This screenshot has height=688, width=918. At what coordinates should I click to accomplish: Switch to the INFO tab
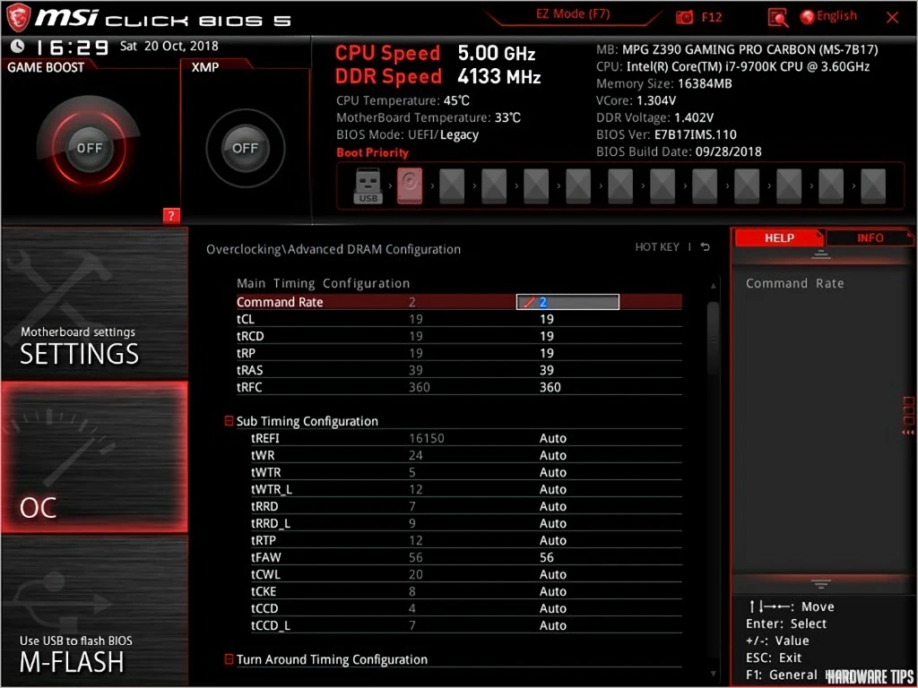click(x=870, y=237)
